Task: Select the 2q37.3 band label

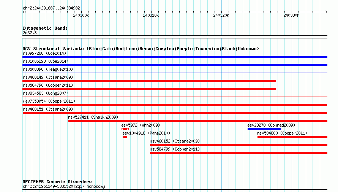Action: [x=30, y=33]
